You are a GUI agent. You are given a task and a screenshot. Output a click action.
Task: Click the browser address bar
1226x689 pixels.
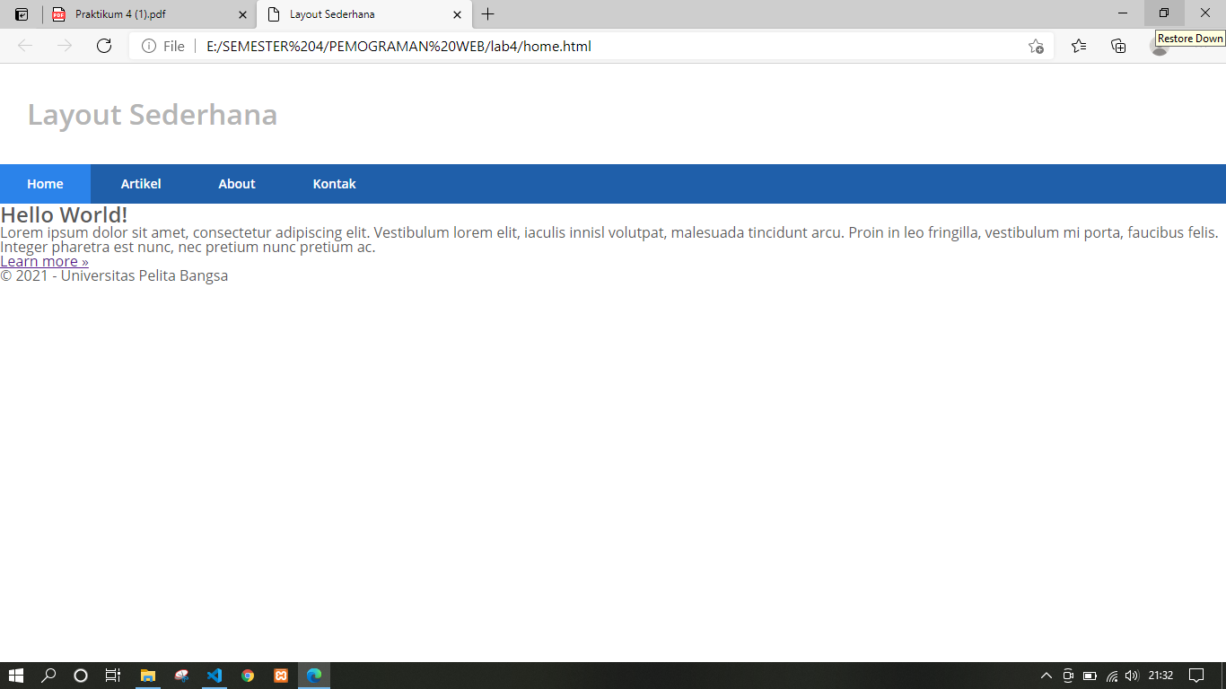pos(539,46)
